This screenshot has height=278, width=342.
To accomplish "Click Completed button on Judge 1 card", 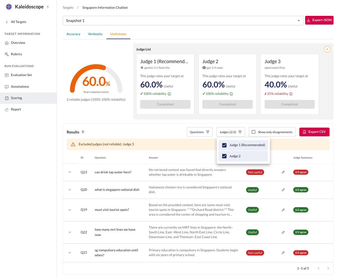I will coord(165,104).
